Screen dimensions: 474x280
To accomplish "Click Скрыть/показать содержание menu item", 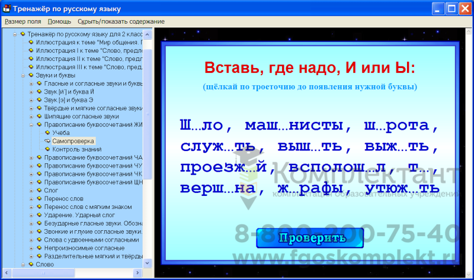I will pos(121,21).
